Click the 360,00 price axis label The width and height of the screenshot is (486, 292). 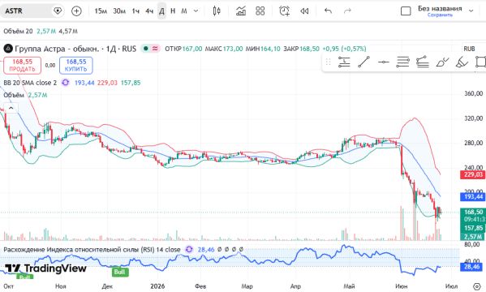tap(473, 93)
